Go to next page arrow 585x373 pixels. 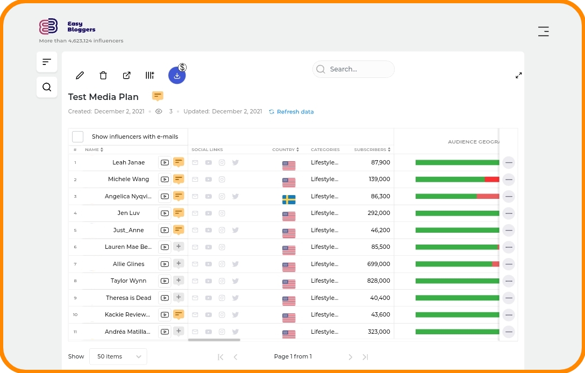pyautogui.click(x=350, y=357)
